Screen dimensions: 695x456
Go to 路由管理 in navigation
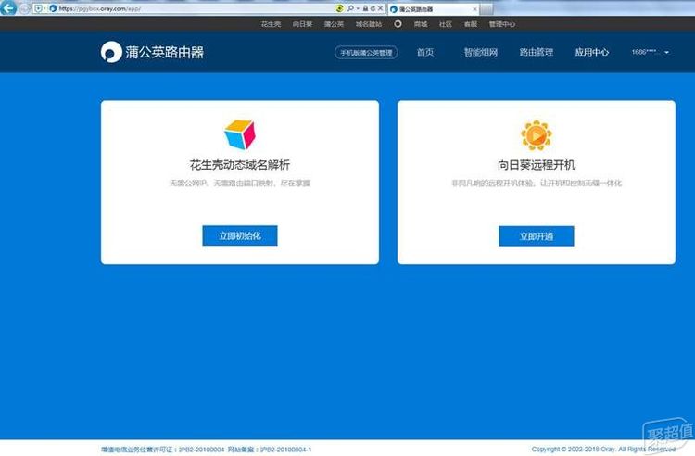pyautogui.click(x=536, y=53)
